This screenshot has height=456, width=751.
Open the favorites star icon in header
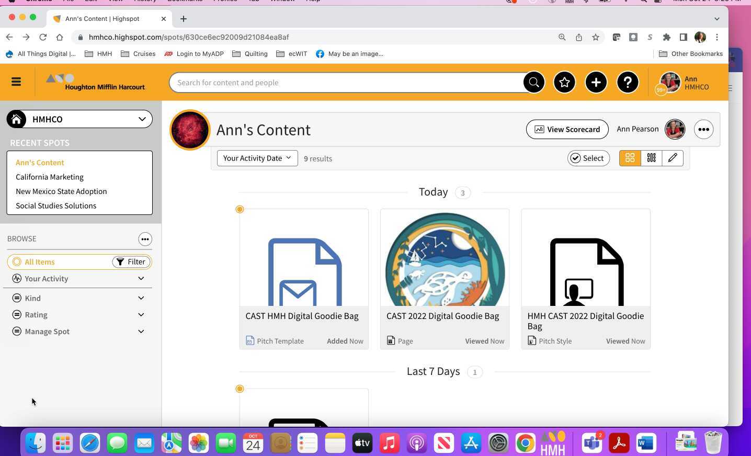point(564,82)
